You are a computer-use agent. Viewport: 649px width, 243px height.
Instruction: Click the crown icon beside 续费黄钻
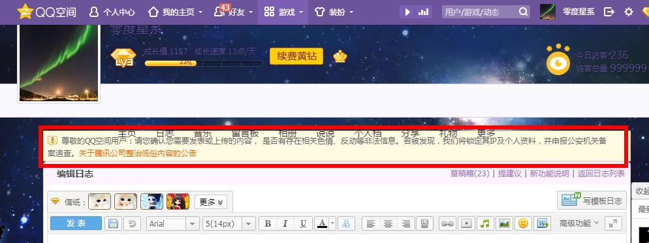(x=340, y=57)
